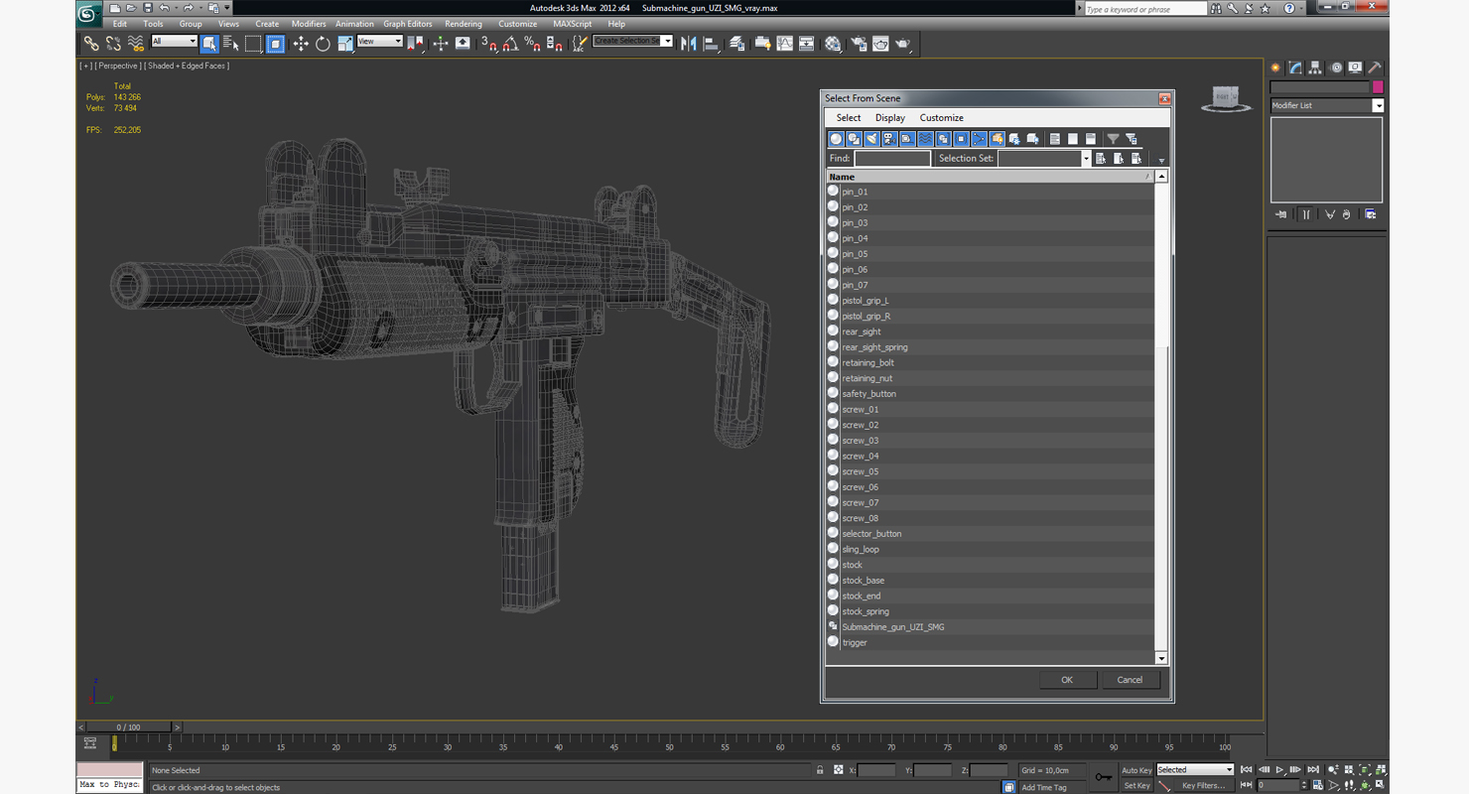The height and width of the screenshot is (794, 1469).
Task: Toggle Display Cameras filter in dialog
Action: point(889,139)
